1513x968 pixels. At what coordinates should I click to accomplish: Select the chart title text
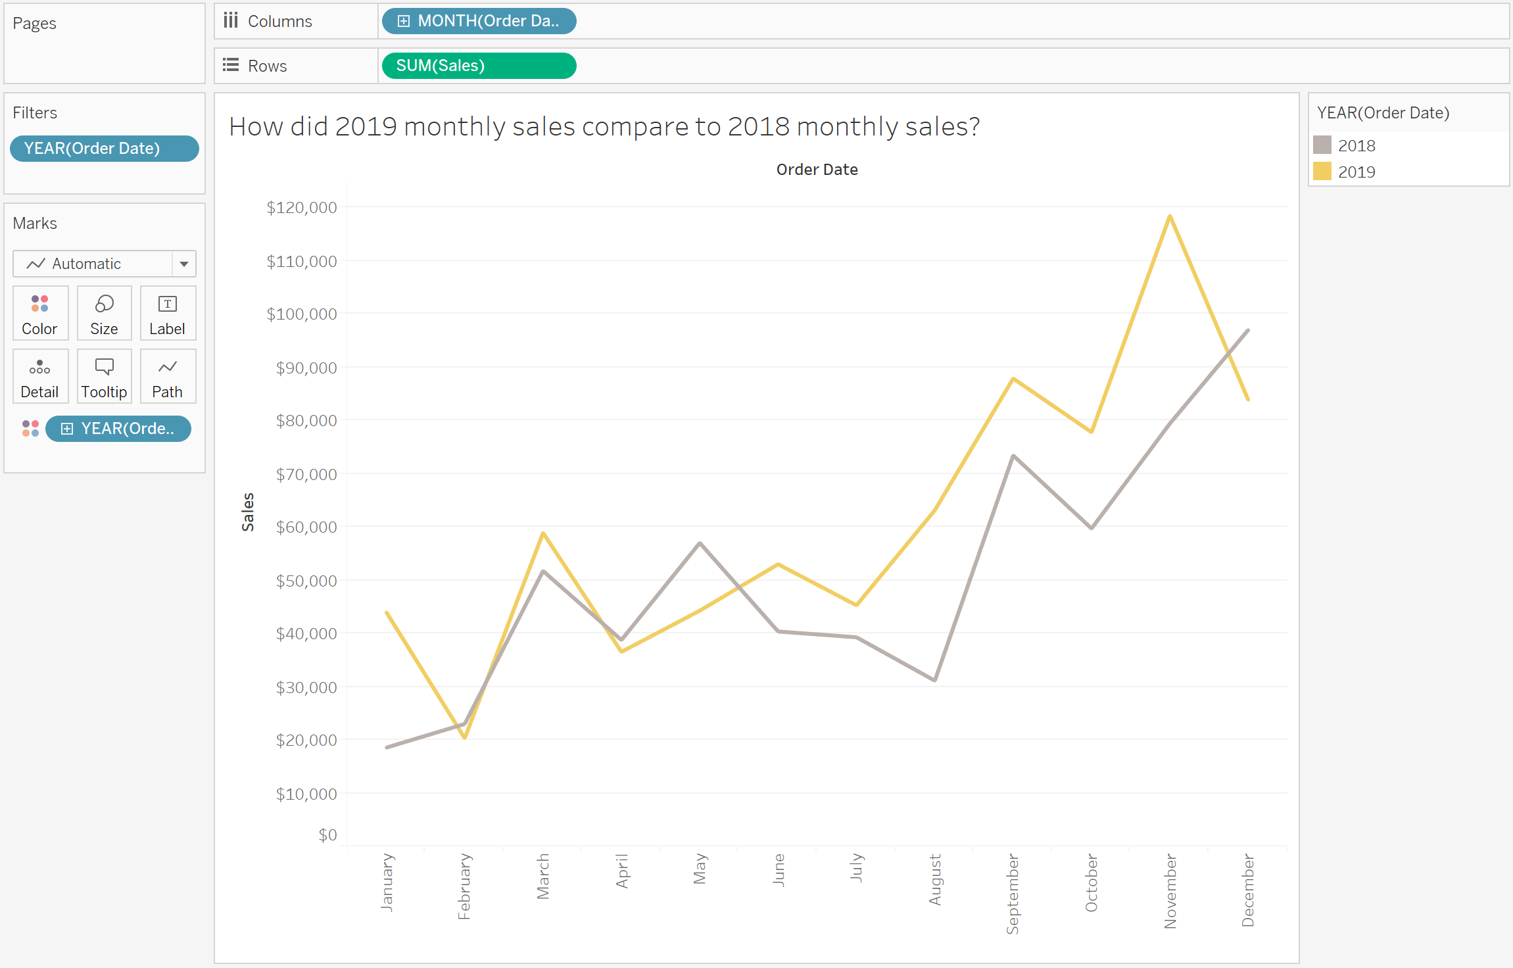(604, 126)
